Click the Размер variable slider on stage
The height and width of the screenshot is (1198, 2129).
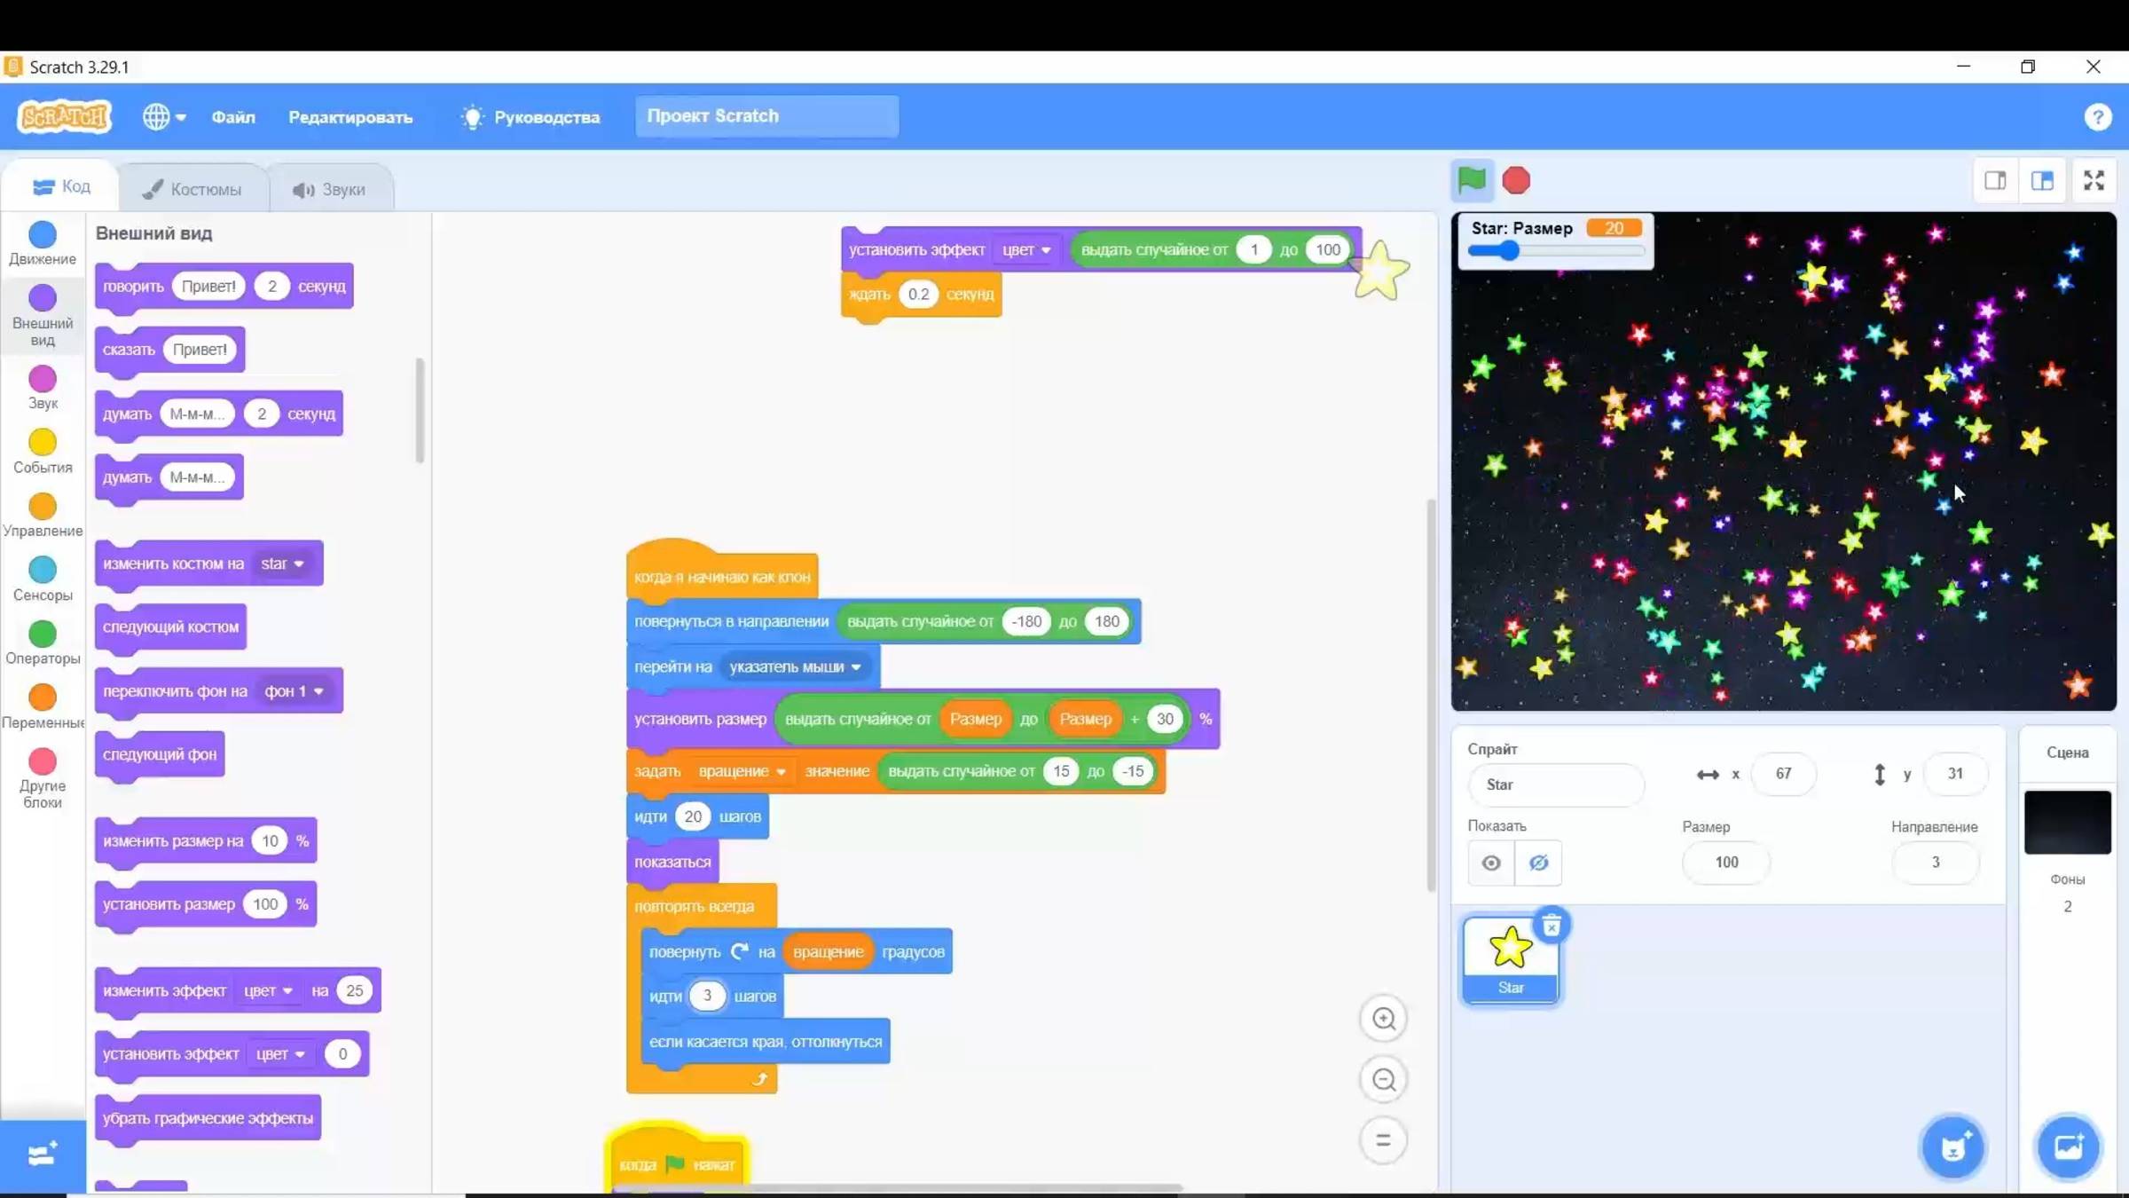click(x=1509, y=252)
